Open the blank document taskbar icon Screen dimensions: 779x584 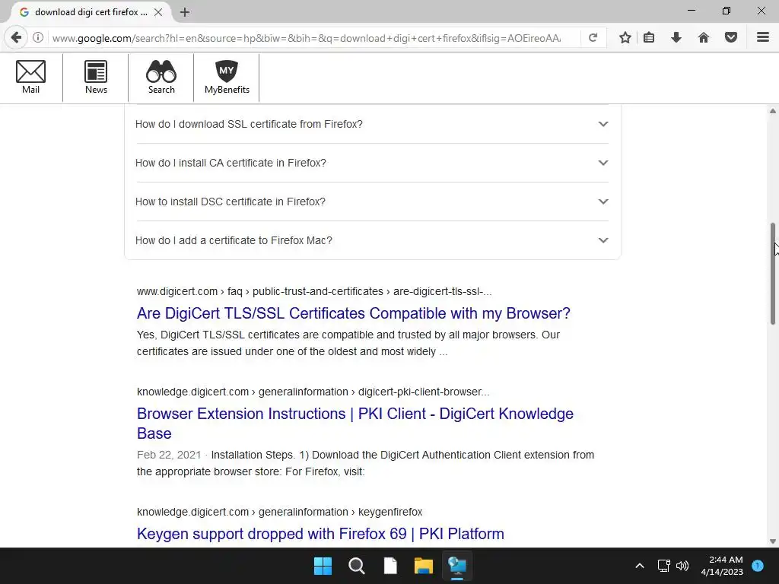pos(390,566)
